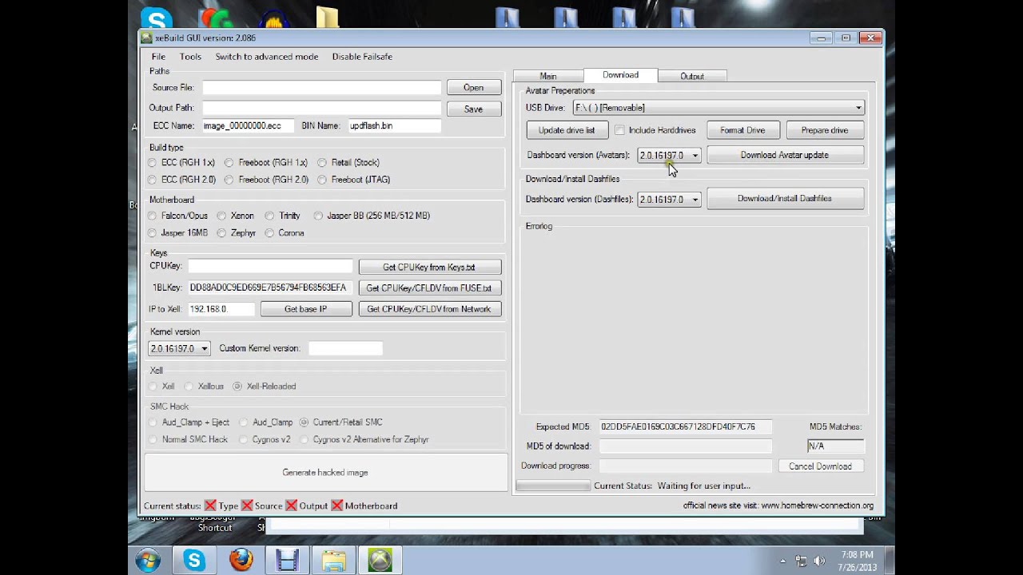The height and width of the screenshot is (575, 1023).
Task: Select the green Xbox taskbar icon
Action: (380, 561)
